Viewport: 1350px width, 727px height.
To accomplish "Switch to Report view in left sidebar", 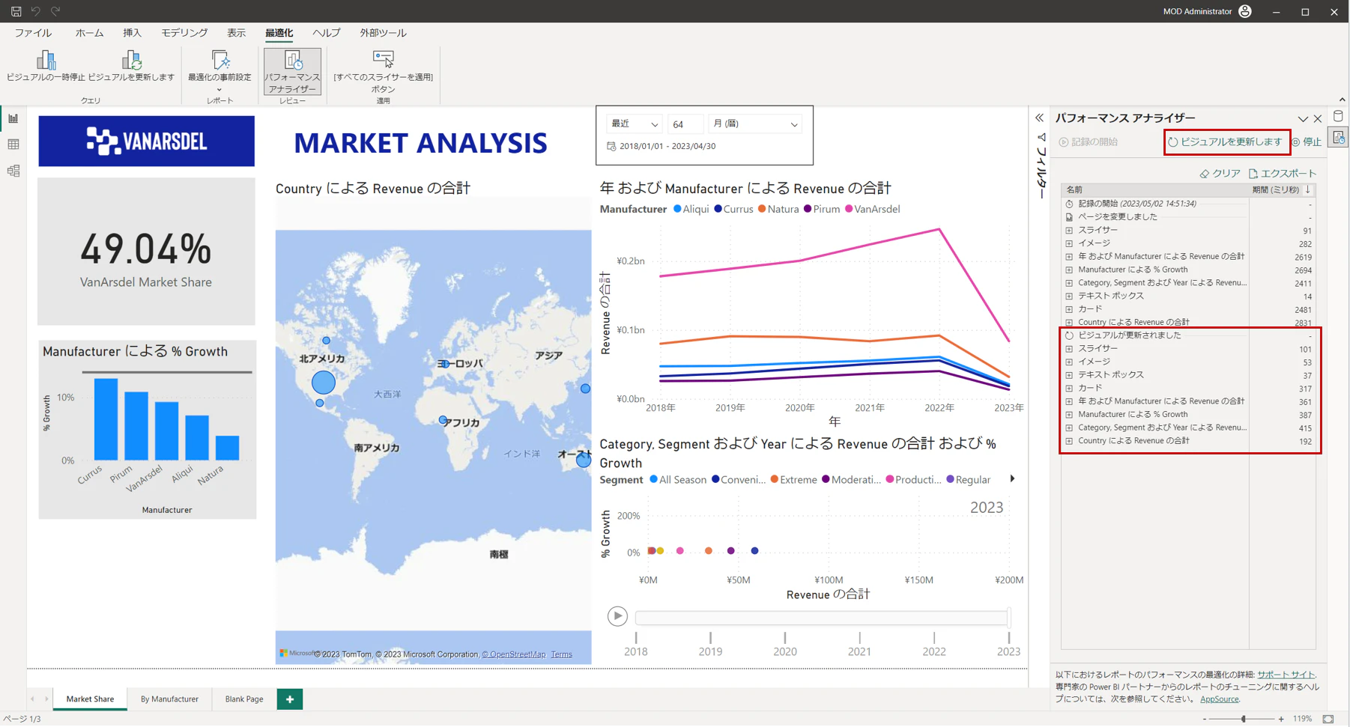I will pos(13,118).
